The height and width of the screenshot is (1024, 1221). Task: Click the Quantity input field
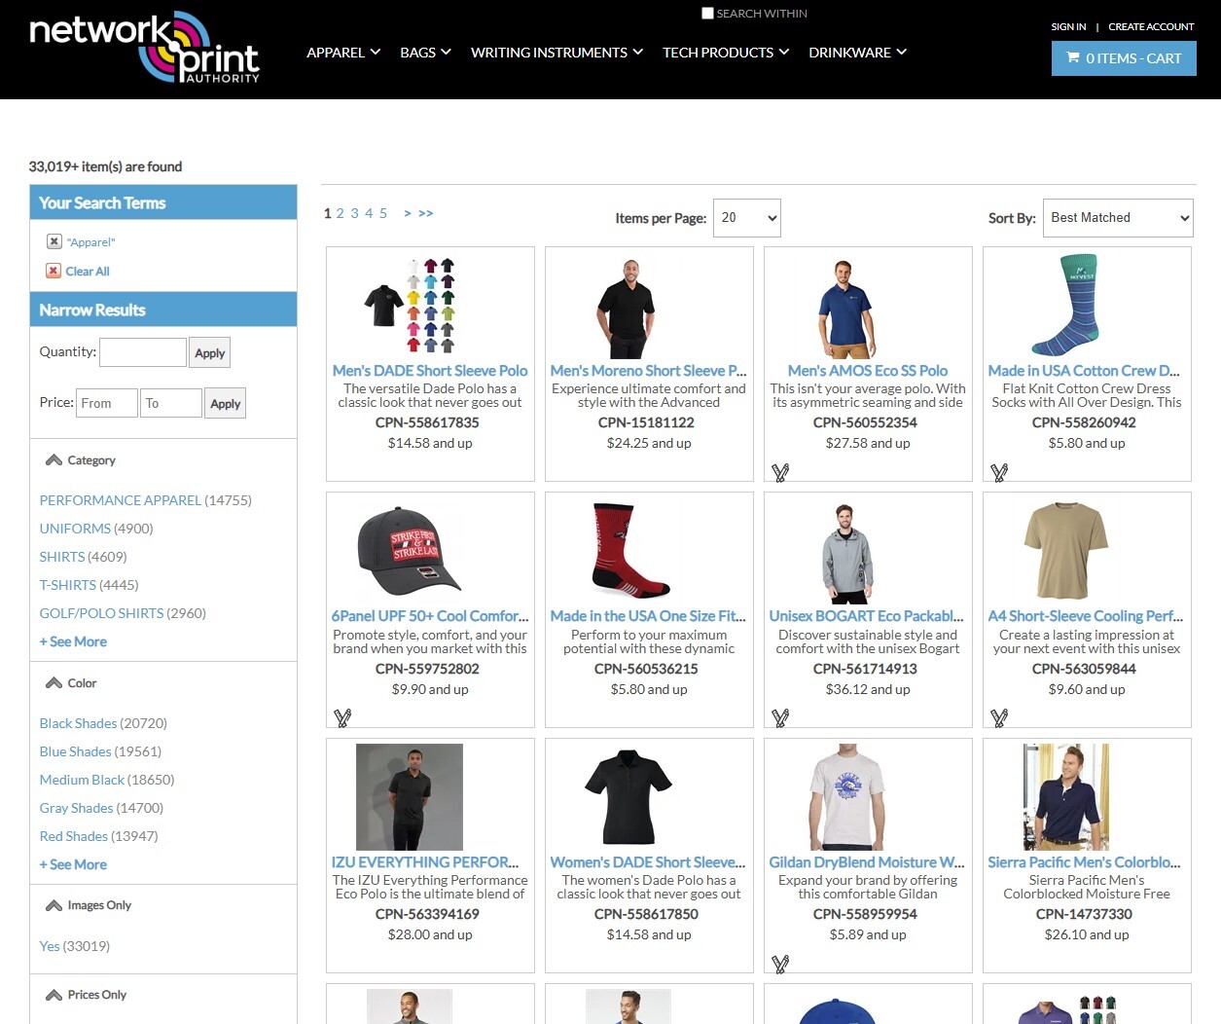(143, 352)
